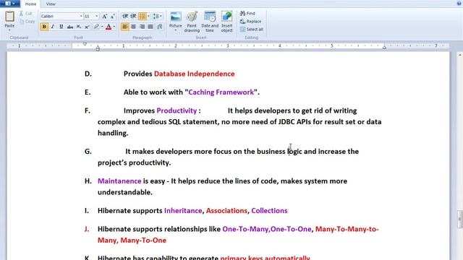Click Select all in the Editing group
The image size is (463, 260).
tap(252, 29)
